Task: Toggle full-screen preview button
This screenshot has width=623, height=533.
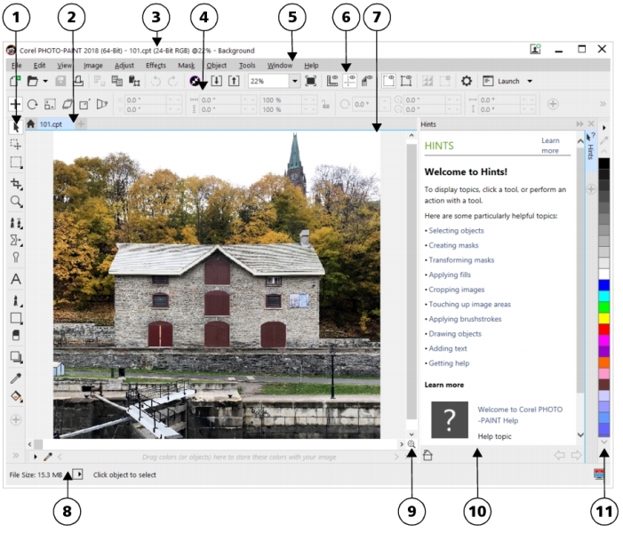Action: pyautogui.click(x=310, y=81)
